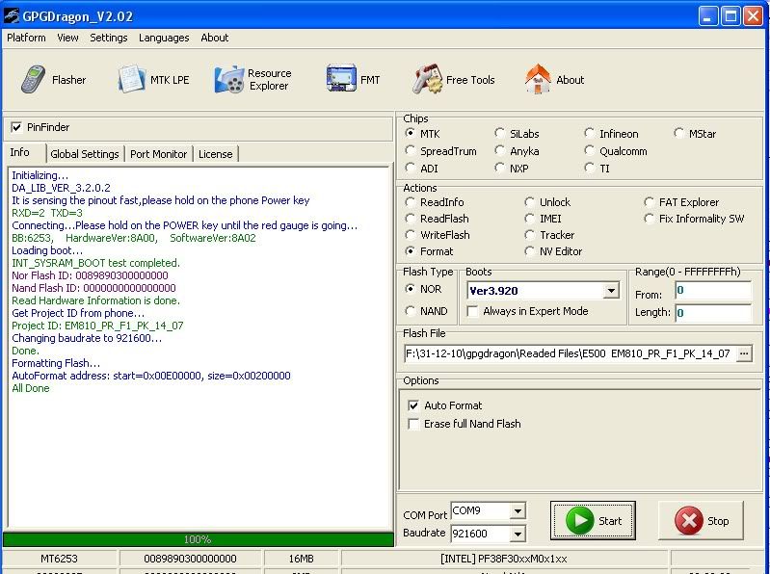Viewport: 770px width, 574px height.
Task: Choose the Fix Informality SW action
Action: coord(650,219)
